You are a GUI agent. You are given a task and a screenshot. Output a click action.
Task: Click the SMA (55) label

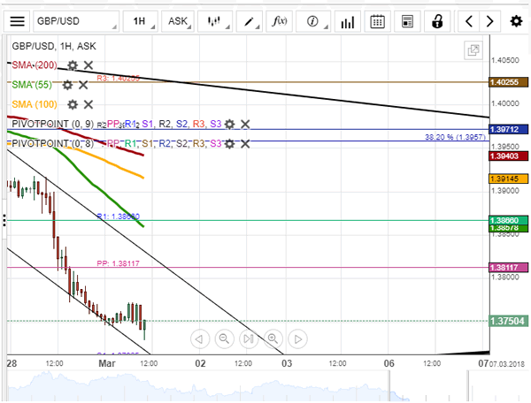point(32,85)
